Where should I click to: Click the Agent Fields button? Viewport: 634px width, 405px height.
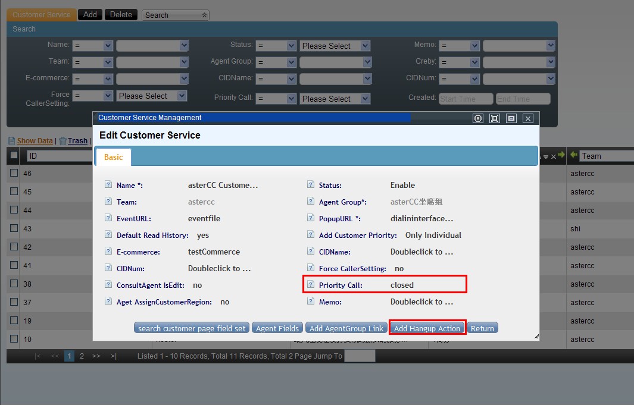point(277,328)
